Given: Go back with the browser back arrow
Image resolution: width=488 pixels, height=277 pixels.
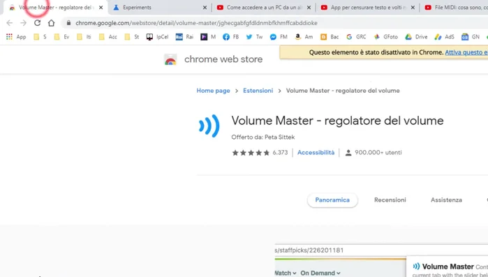Looking at the screenshot, I should pos(10,23).
